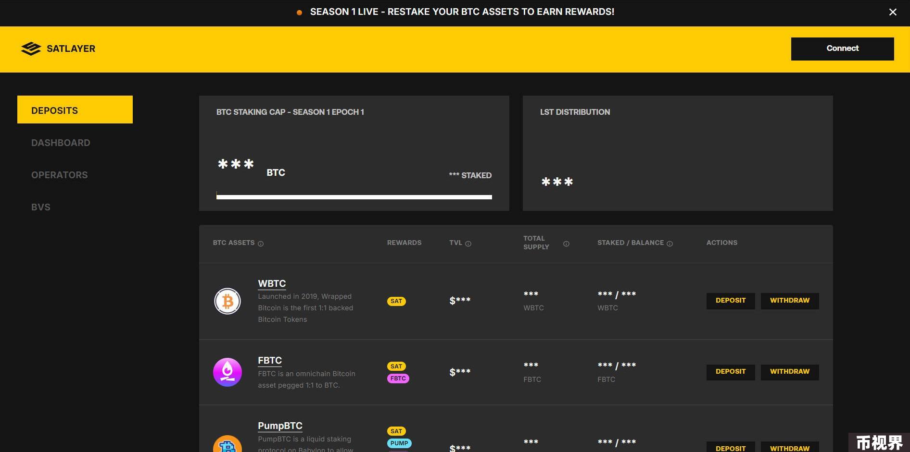Click the orange dot in the announcement banner
This screenshot has height=452, width=910.
click(299, 12)
